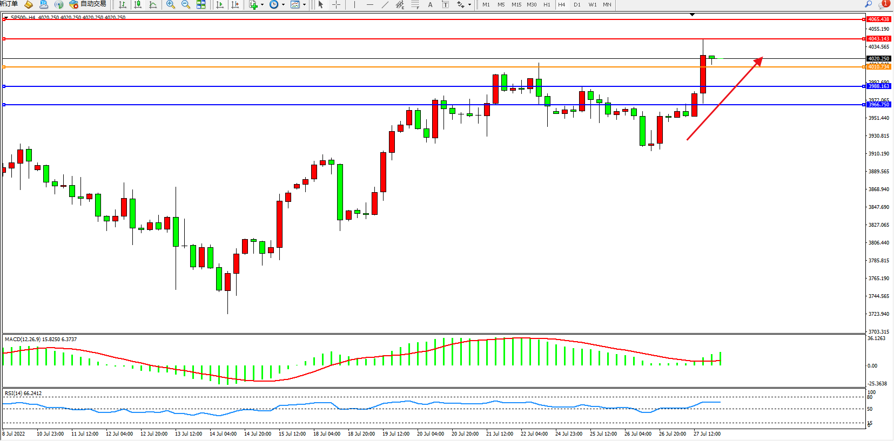The image size is (894, 441).
Task: Open the indicators list dropdown arrow
Action: [263, 5]
